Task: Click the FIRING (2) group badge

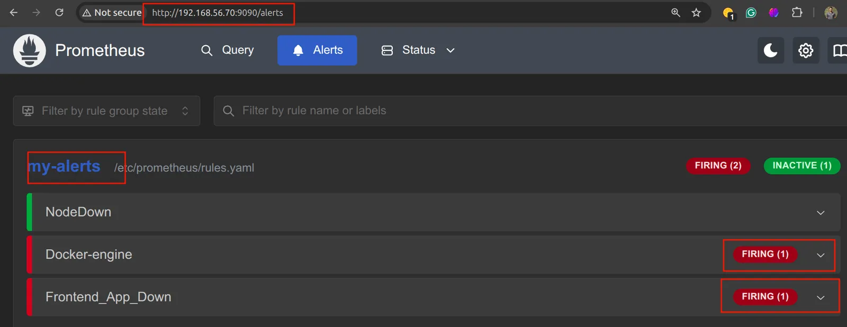Action: (x=718, y=166)
